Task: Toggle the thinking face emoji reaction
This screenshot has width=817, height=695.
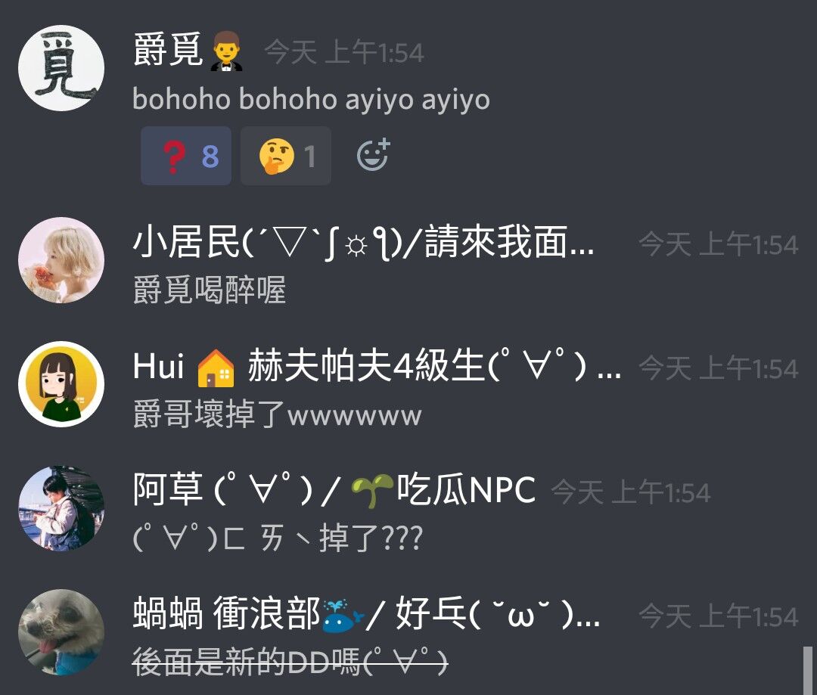Action: pos(285,156)
